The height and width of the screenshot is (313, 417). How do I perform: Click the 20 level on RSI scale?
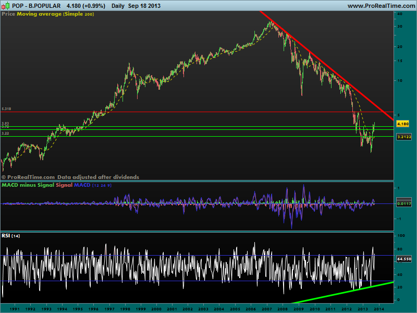pos(399,287)
